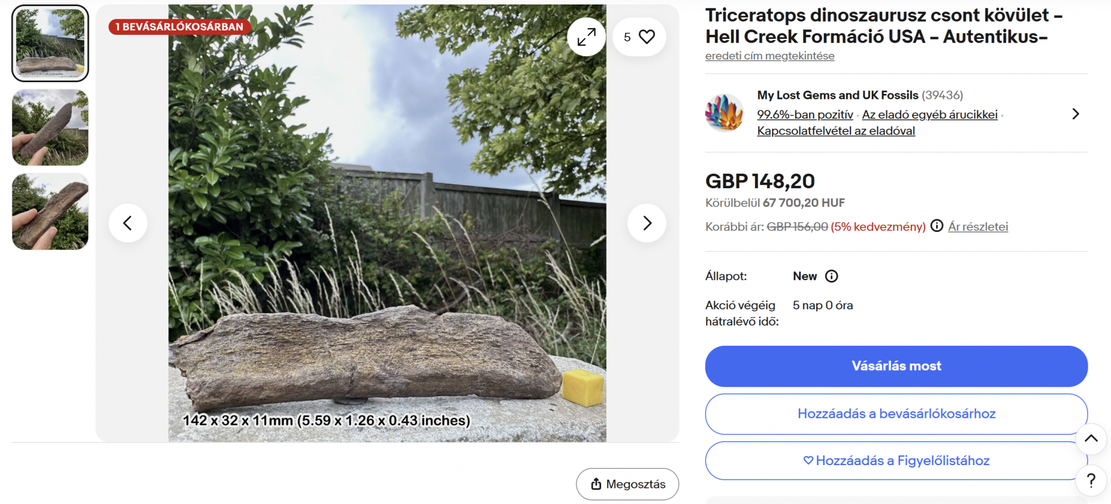Advance to the next product image
Image resolution: width=1111 pixels, height=504 pixels.
coord(647,223)
